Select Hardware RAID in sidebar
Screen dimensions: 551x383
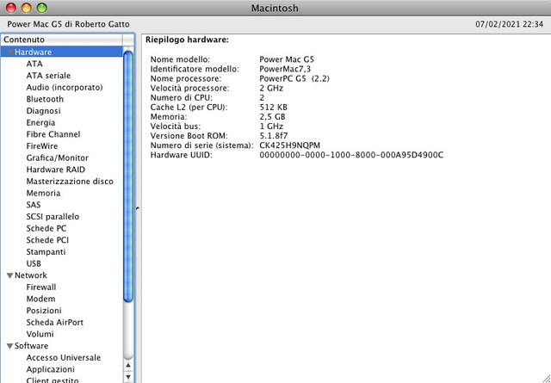[x=56, y=170]
